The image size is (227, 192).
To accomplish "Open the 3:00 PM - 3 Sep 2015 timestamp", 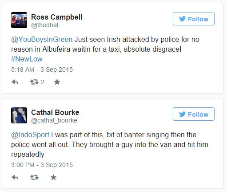I will pyautogui.click(x=42, y=165).
